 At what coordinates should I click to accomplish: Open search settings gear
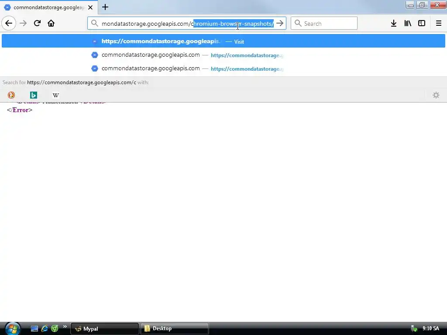pos(436,95)
